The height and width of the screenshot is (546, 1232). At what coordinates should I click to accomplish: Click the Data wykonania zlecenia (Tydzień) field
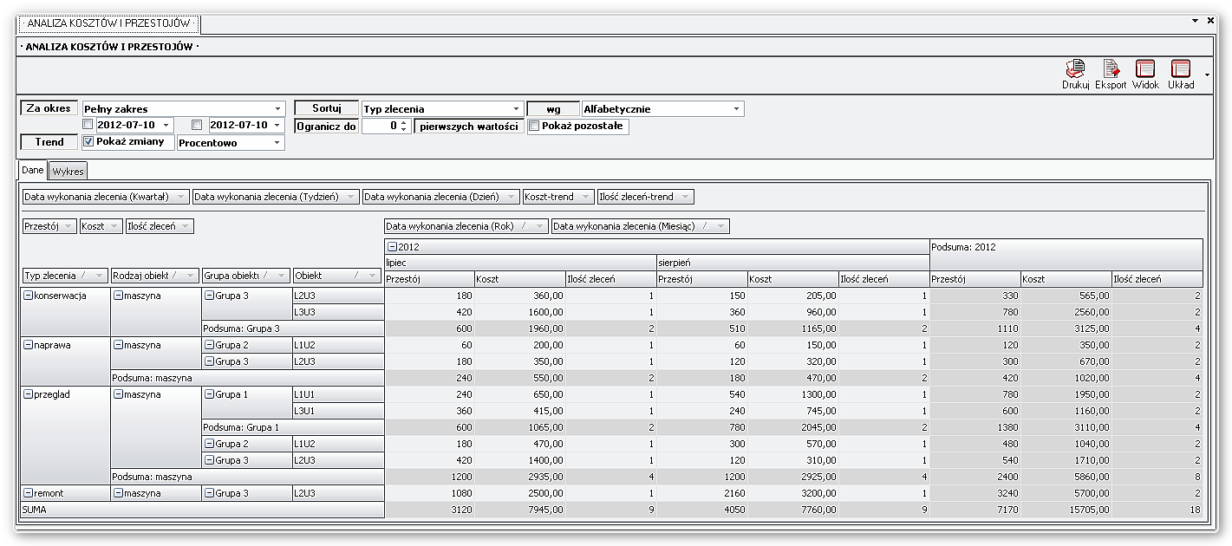[276, 197]
